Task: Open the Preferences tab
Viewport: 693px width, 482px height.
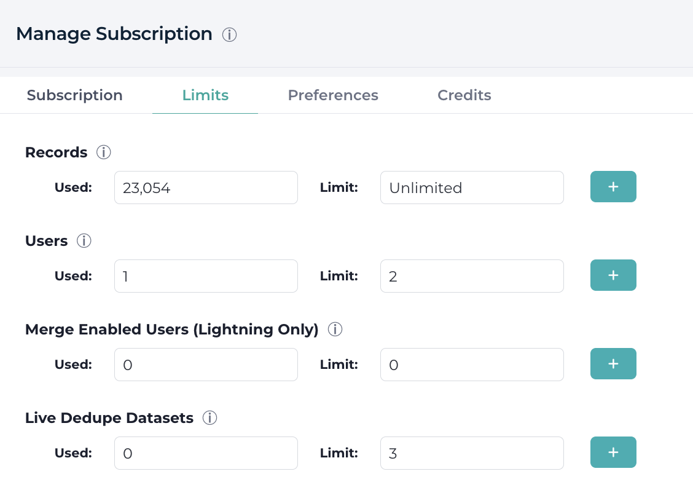Action: tap(333, 95)
